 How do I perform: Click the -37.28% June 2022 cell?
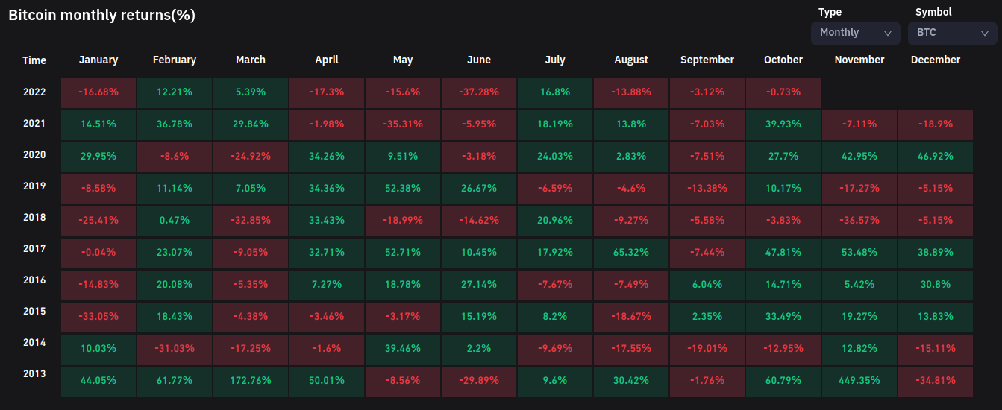click(x=479, y=92)
